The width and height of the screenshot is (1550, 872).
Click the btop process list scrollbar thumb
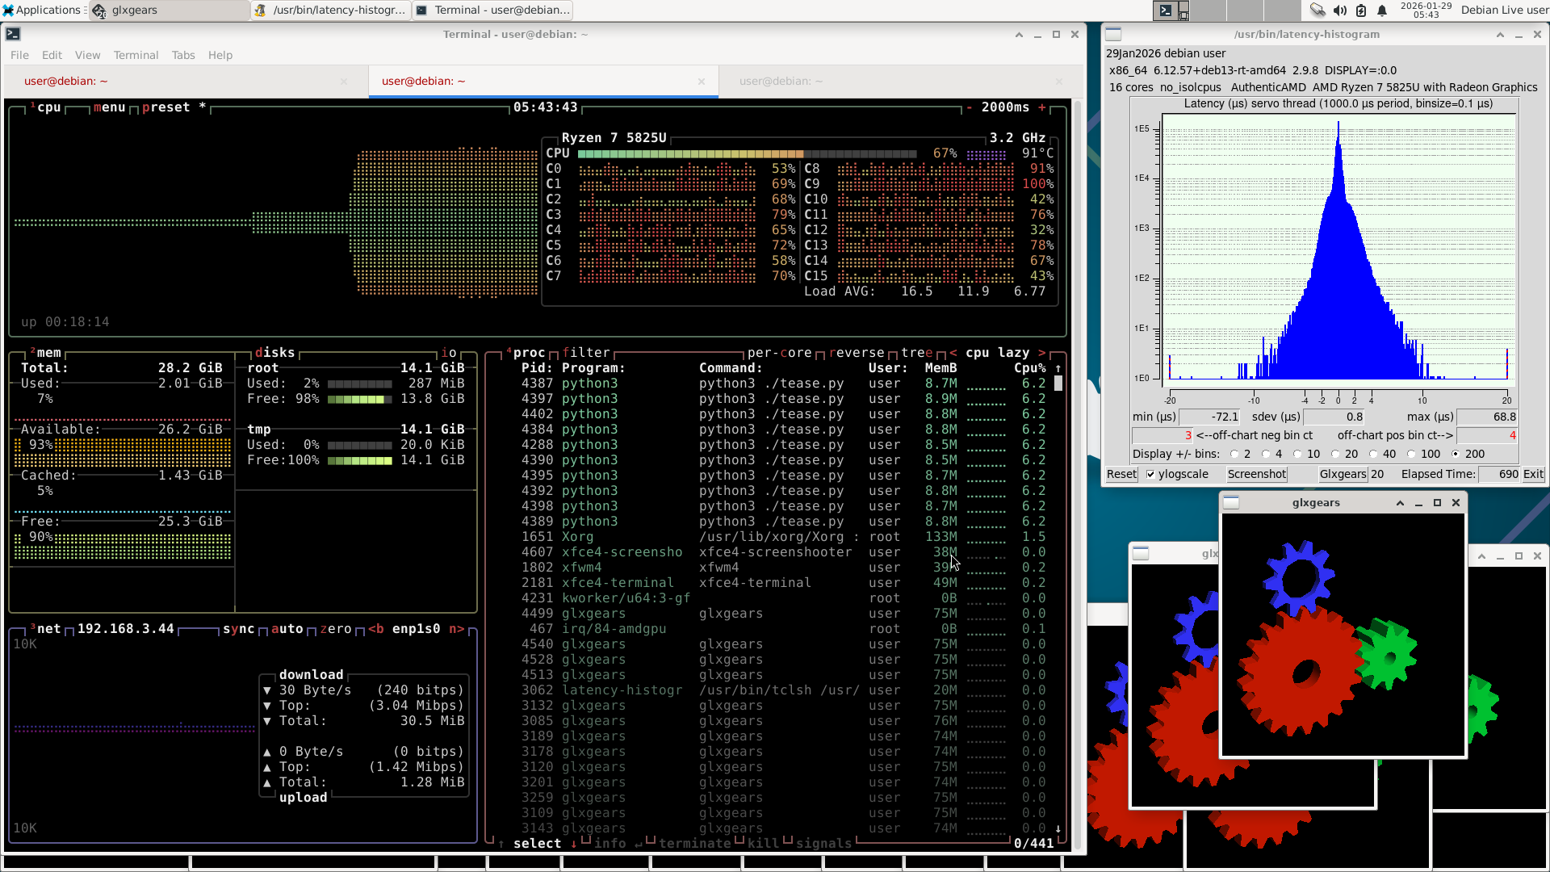(1058, 384)
